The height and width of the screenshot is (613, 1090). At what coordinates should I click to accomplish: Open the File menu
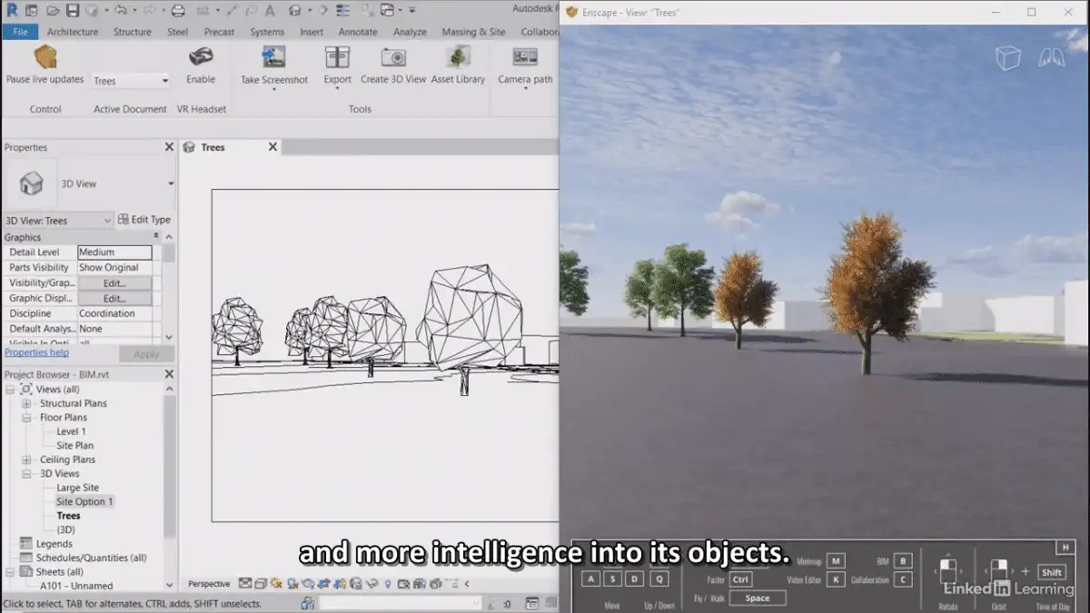(x=20, y=32)
